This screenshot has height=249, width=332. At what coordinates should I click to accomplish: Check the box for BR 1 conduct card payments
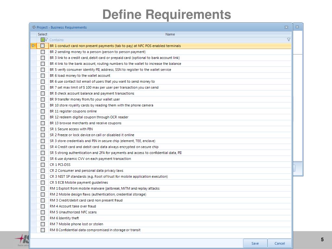(x=42, y=46)
